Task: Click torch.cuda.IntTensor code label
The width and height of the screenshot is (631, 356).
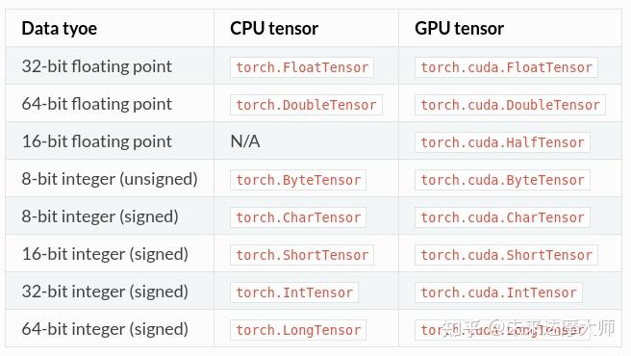Action: [498, 292]
